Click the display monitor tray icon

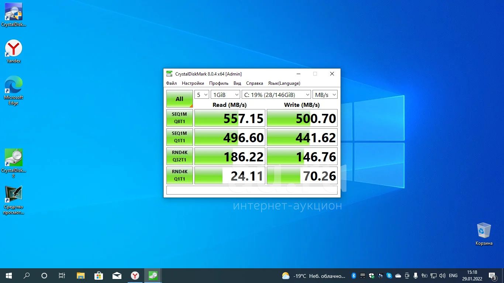(380, 276)
